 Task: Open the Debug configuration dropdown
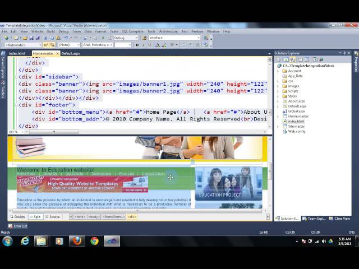pos(126,38)
